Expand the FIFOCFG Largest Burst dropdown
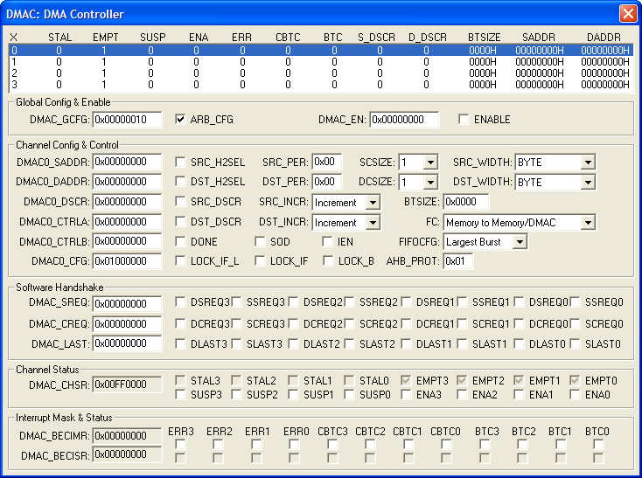 click(520, 242)
